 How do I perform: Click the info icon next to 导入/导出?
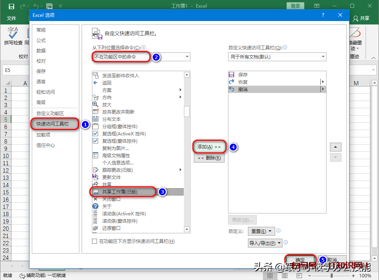tap(286, 242)
